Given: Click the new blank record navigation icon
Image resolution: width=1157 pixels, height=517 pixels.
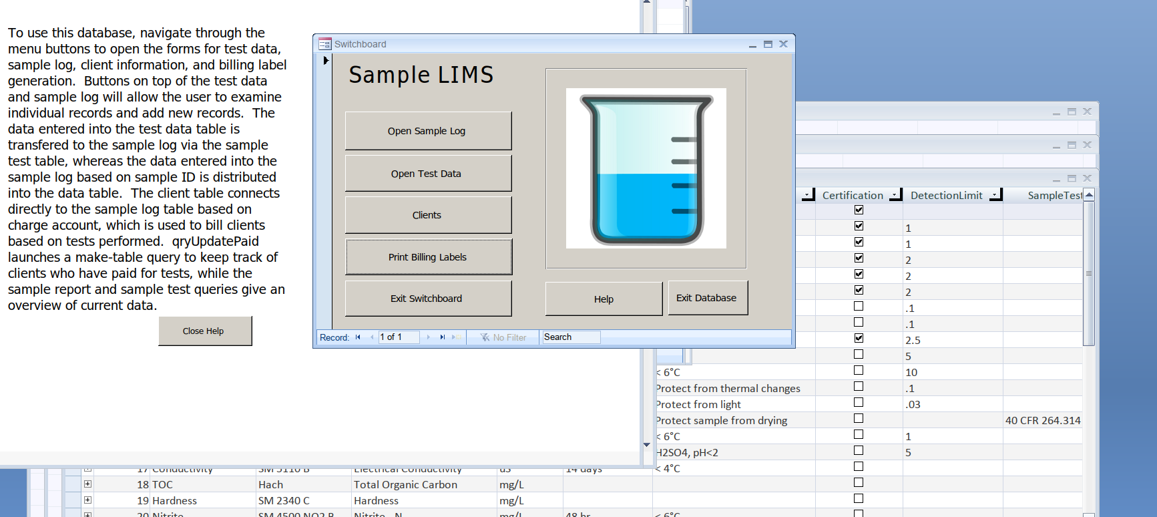Looking at the screenshot, I should 455,337.
